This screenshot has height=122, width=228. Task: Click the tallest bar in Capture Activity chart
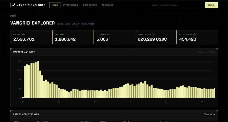38,80
